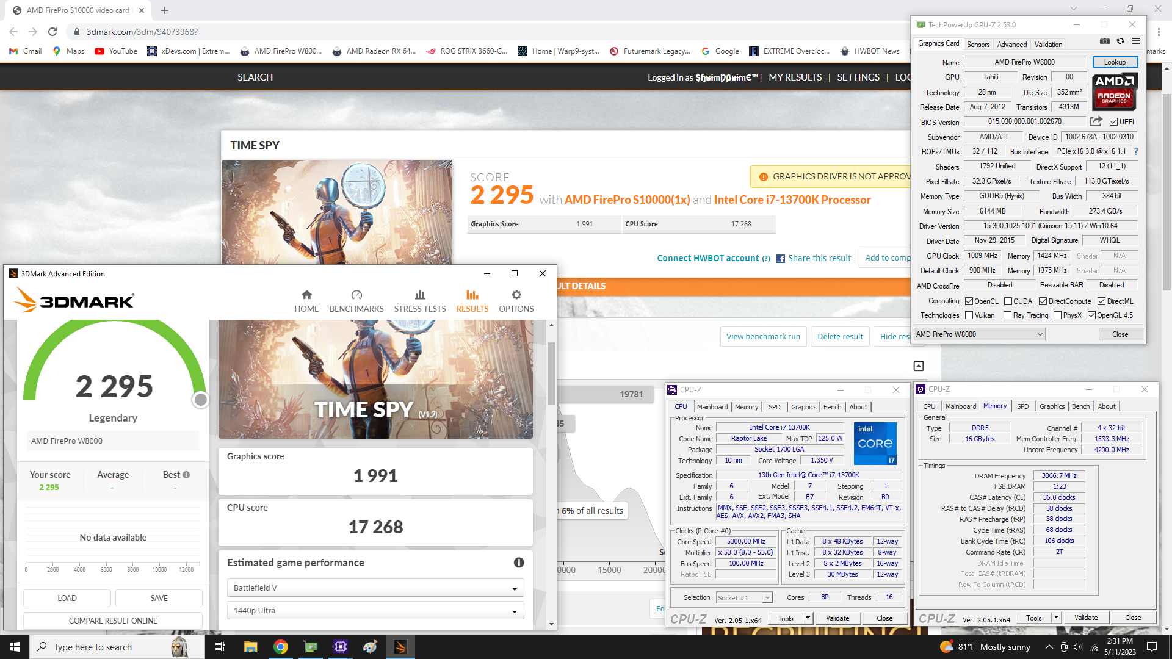
Task: Click the expand chart icon on webpage
Action: tap(919, 366)
